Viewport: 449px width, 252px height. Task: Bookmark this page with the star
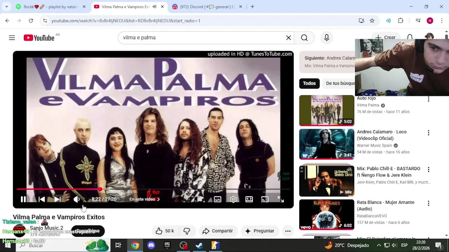372,21
